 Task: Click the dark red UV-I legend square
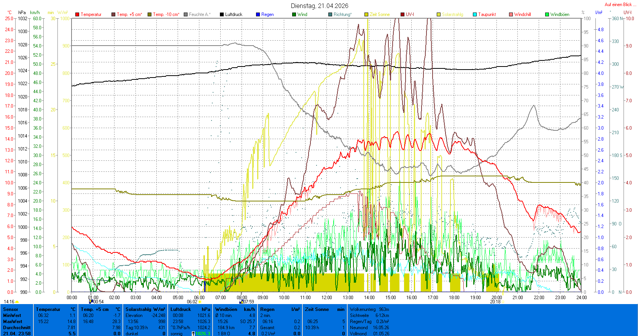pos(403,14)
